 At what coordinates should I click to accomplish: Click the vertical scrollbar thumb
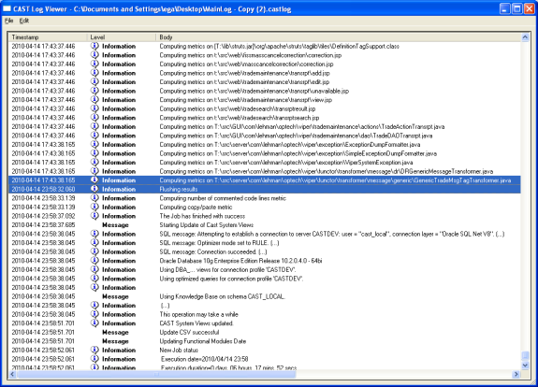coord(525,356)
